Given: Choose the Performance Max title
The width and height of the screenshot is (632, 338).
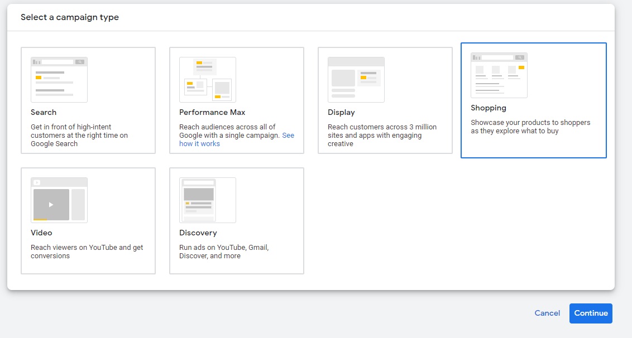Looking at the screenshot, I should [212, 113].
